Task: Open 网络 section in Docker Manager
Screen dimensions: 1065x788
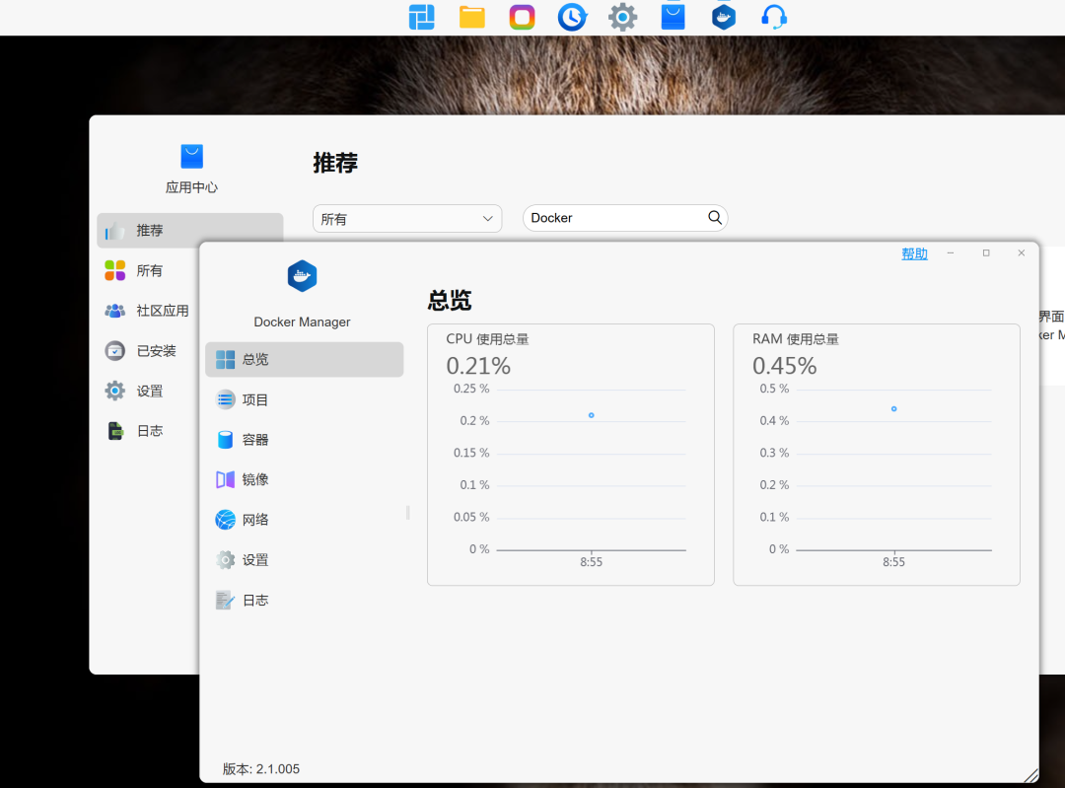Action: (254, 520)
